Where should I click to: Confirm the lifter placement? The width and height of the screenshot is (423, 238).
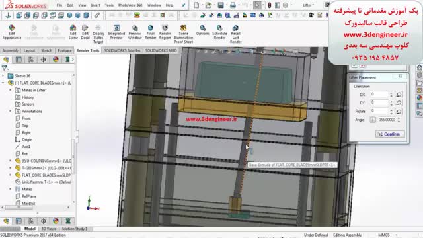point(390,134)
